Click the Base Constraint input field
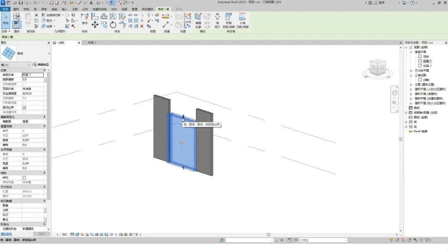 coord(33,75)
